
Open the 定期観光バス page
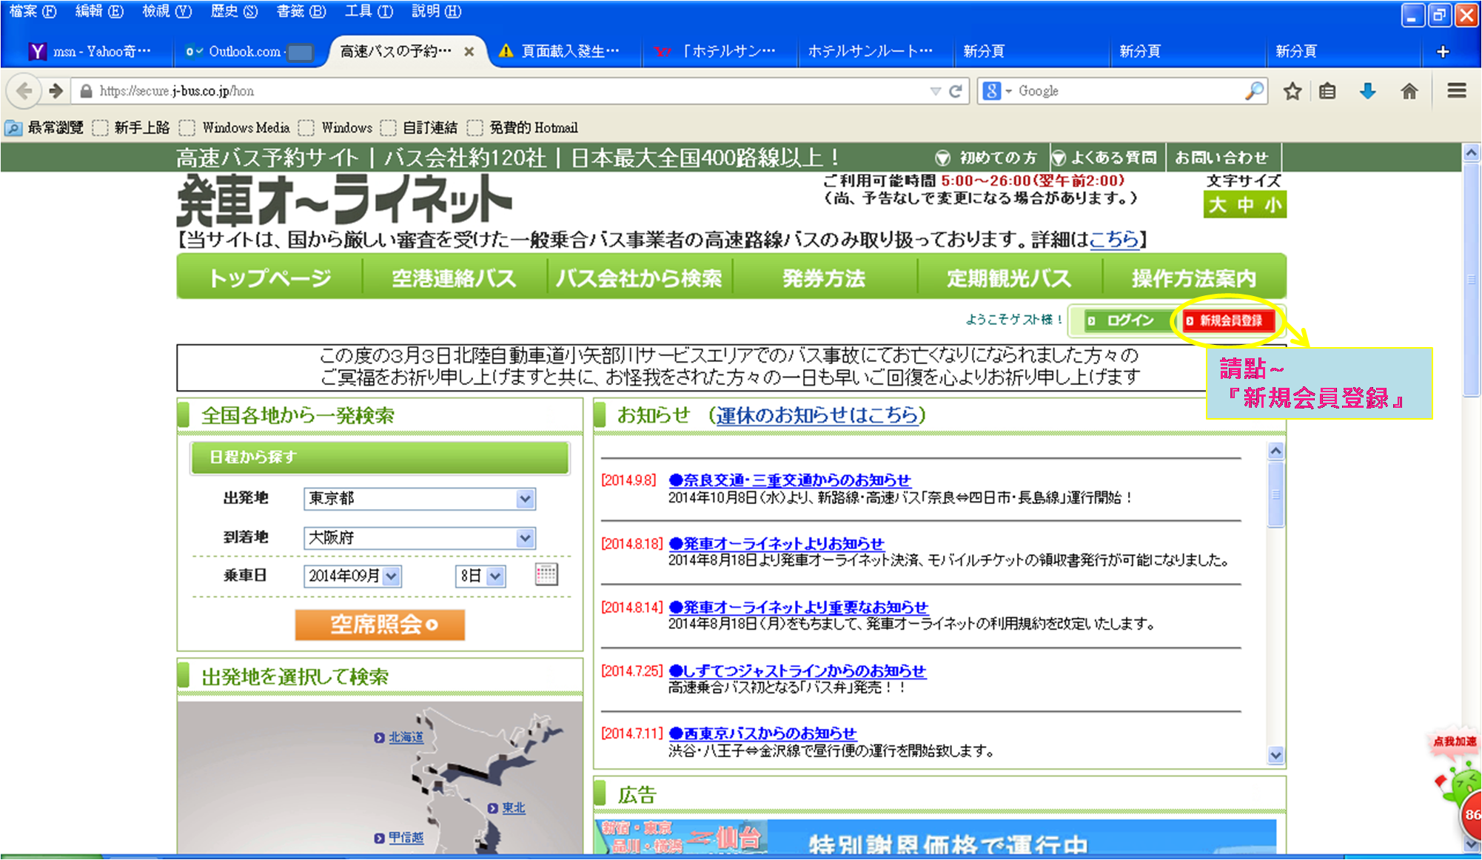[x=1009, y=278]
